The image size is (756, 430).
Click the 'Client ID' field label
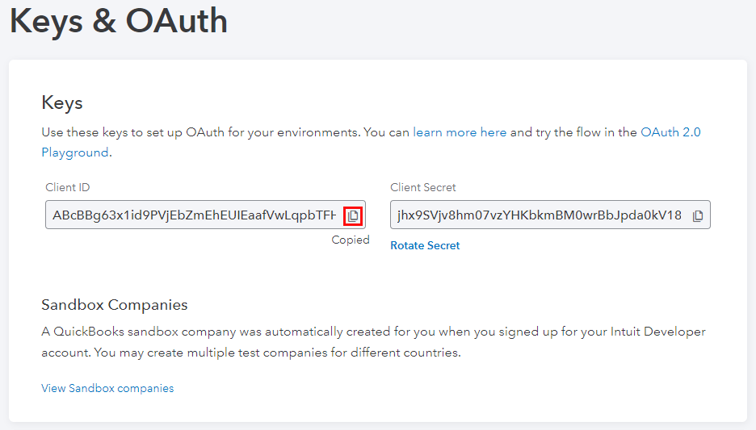(68, 187)
